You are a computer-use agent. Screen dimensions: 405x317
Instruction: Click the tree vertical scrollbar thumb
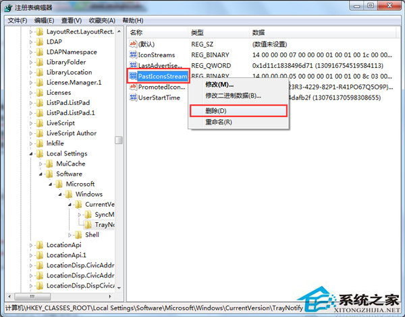[x=119, y=140]
